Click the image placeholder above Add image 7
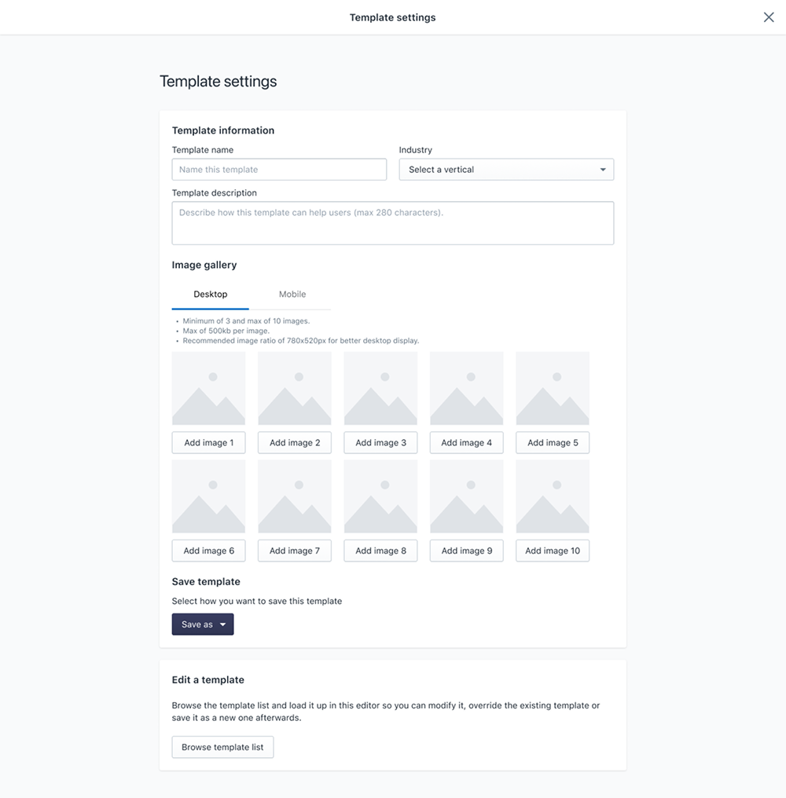 click(294, 496)
